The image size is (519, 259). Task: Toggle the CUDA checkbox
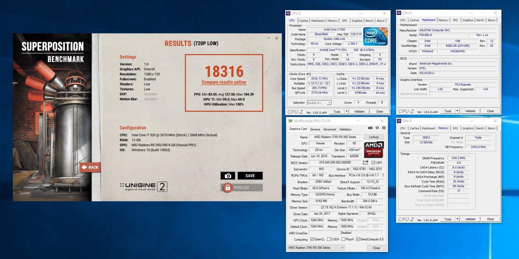pos(329,239)
